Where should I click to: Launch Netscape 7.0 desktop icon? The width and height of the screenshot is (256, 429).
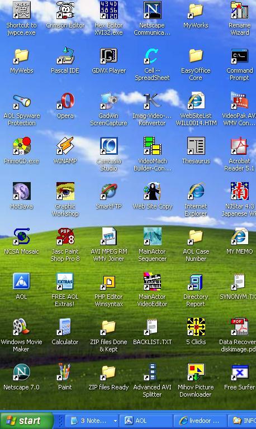22,372
